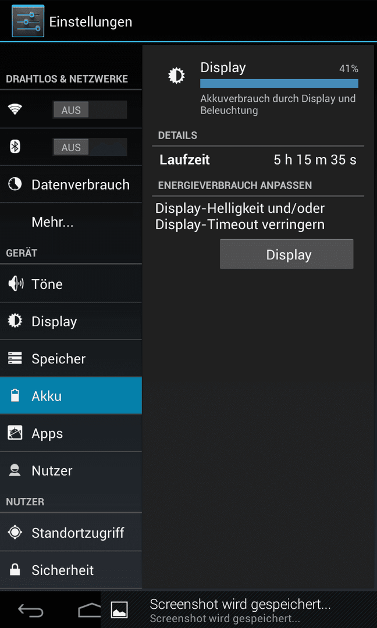377x628 pixels.
Task: Tap the Home navigation button
Action: pos(90,610)
